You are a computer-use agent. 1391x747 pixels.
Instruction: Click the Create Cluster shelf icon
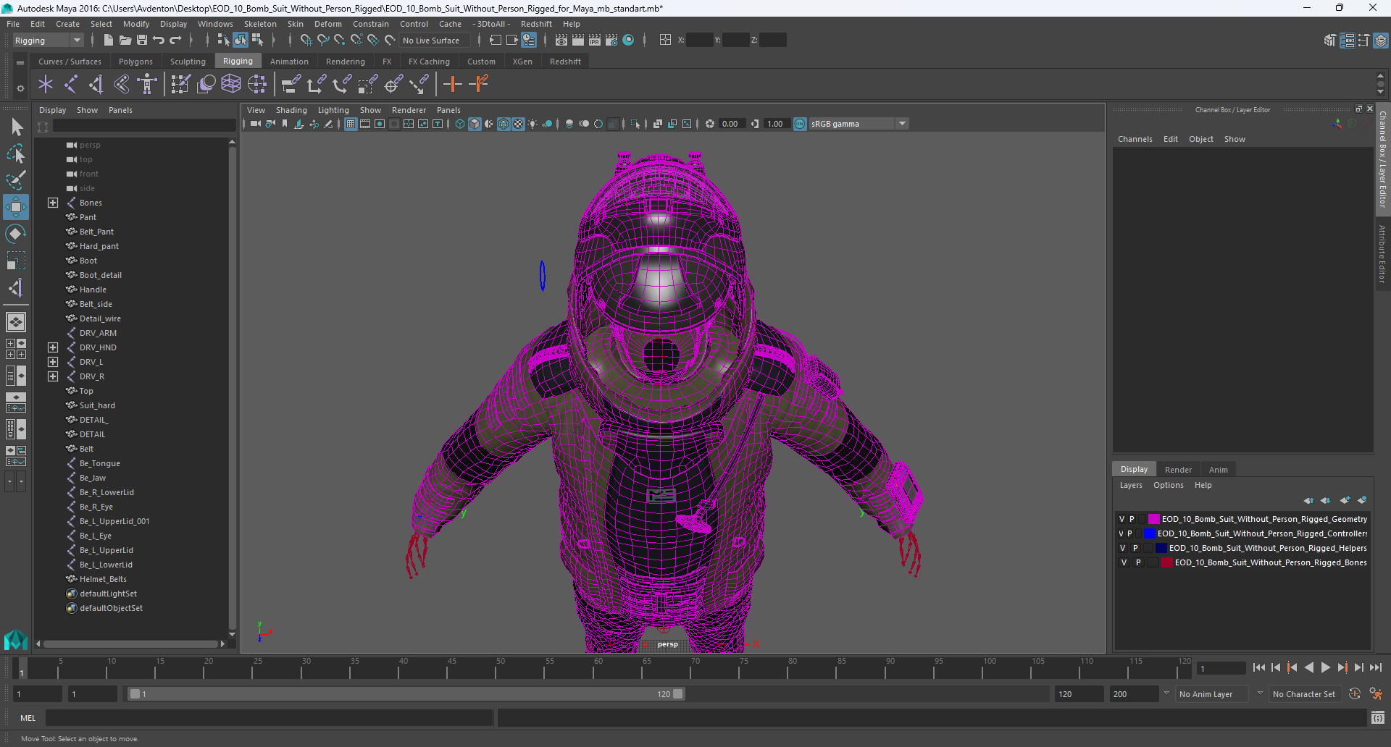[257, 85]
